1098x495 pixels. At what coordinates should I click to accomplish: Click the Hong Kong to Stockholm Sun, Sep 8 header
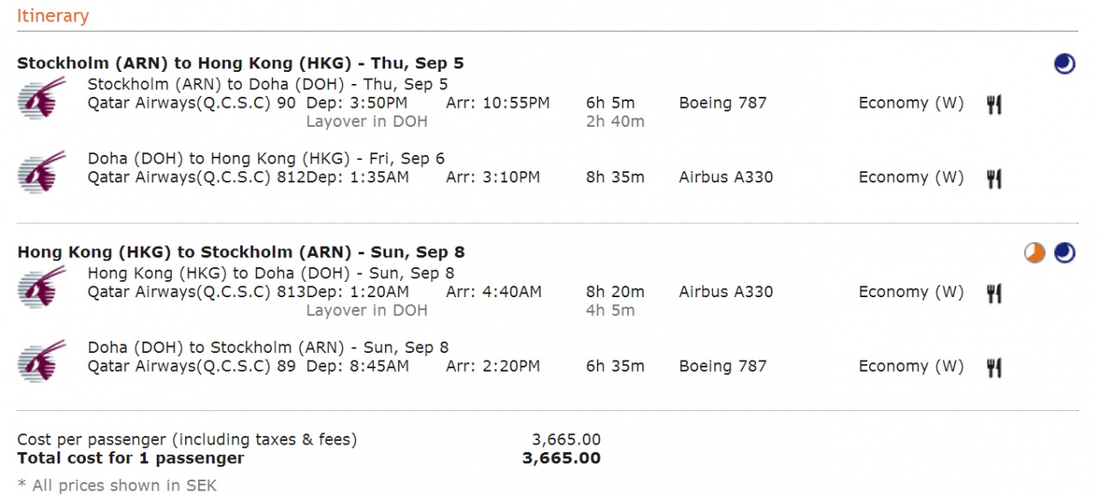(x=241, y=253)
